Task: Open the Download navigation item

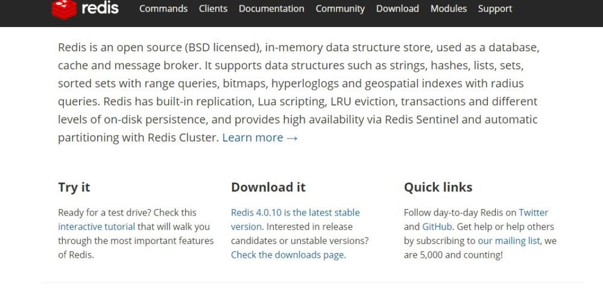Action: (x=397, y=8)
